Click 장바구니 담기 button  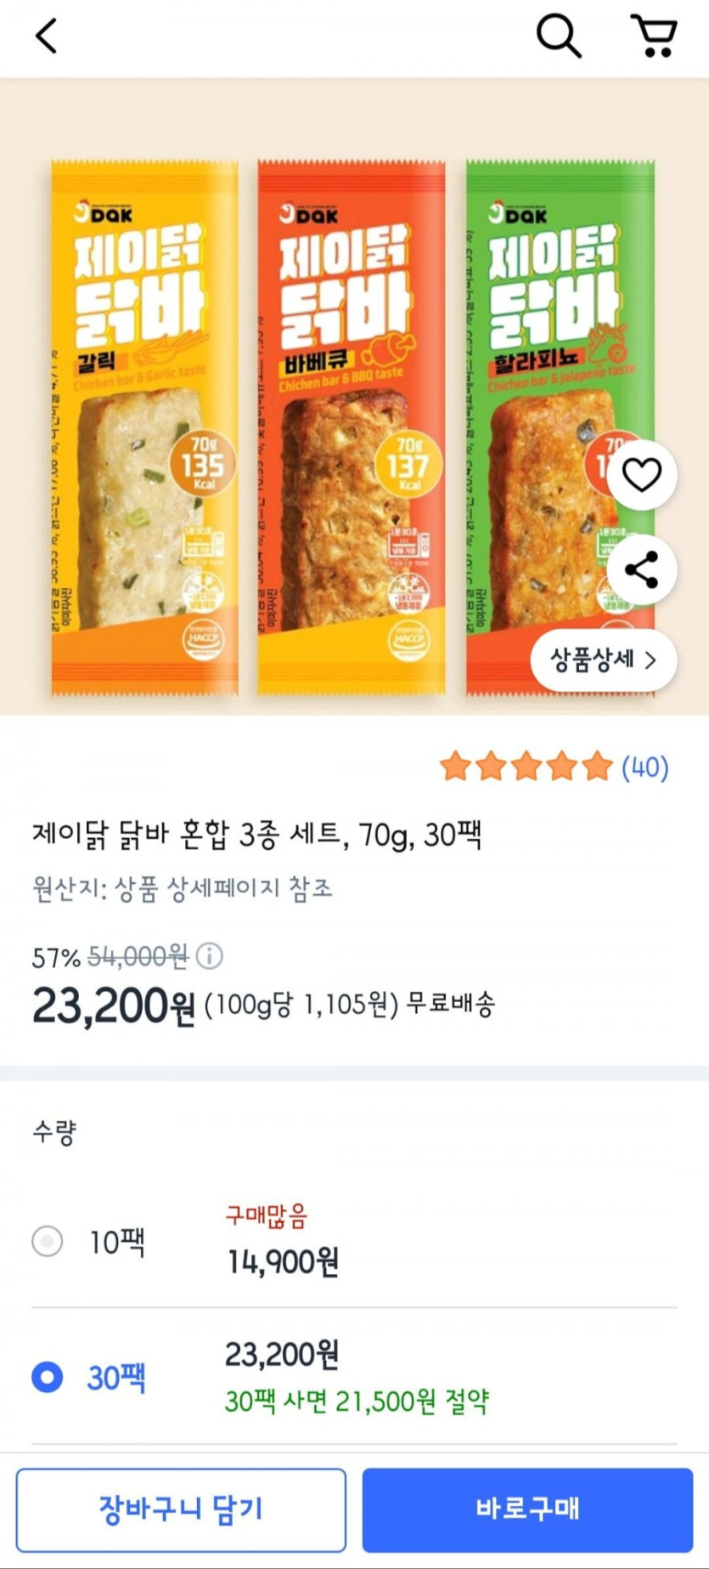[x=181, y=1510]
